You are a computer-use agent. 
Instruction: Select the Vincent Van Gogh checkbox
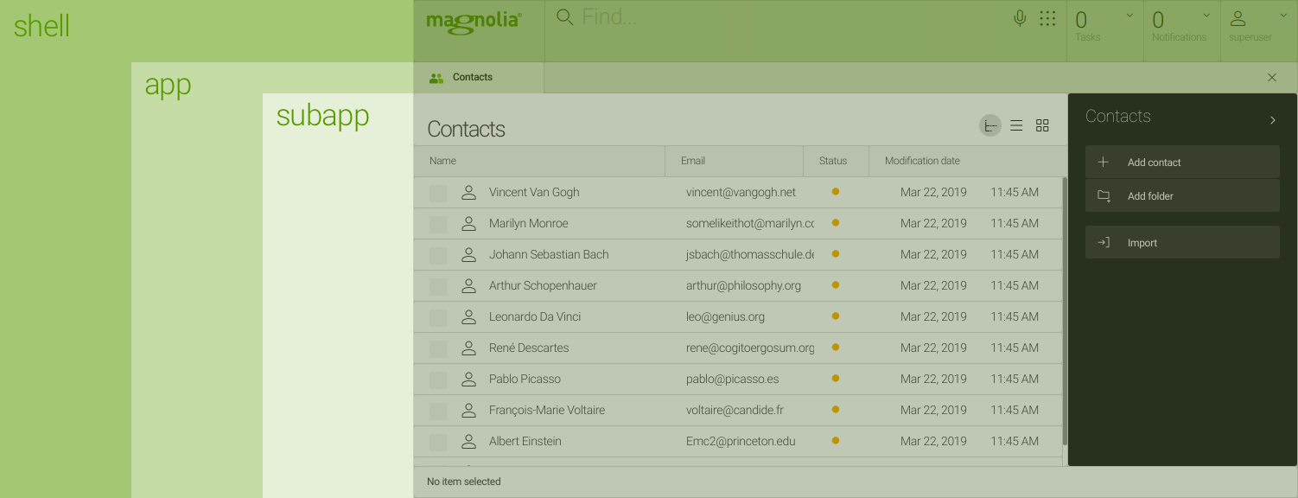tap(438, 193)
